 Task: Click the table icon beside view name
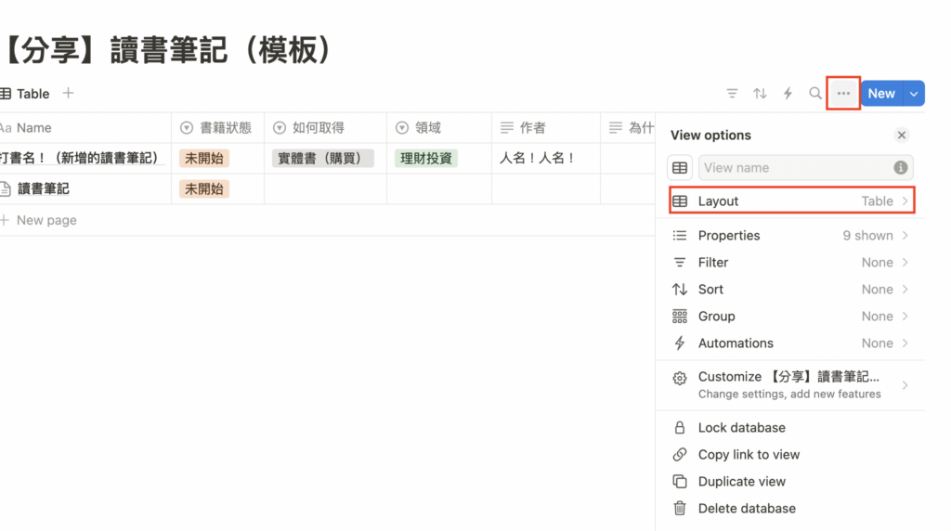pyautogui.click(x=680, y=168)
